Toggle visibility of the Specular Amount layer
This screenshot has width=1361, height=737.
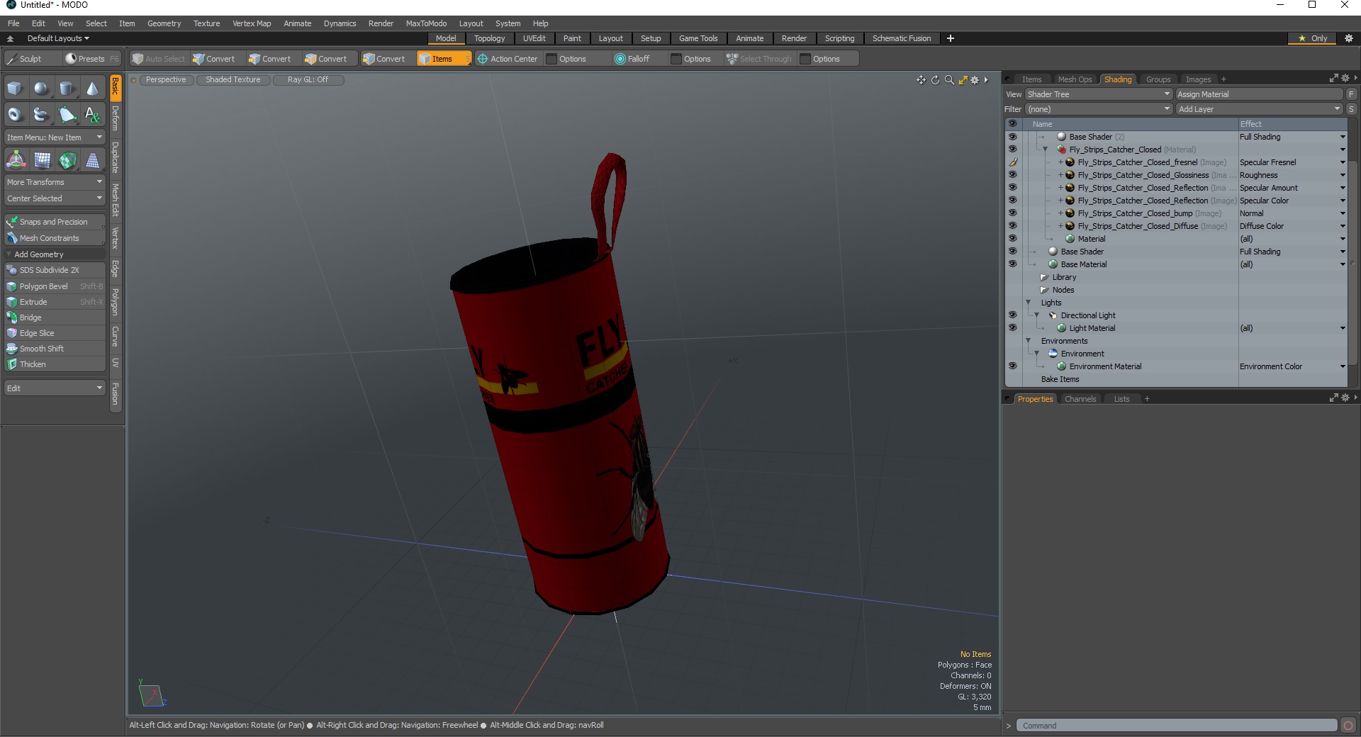tap(1012, 188)
